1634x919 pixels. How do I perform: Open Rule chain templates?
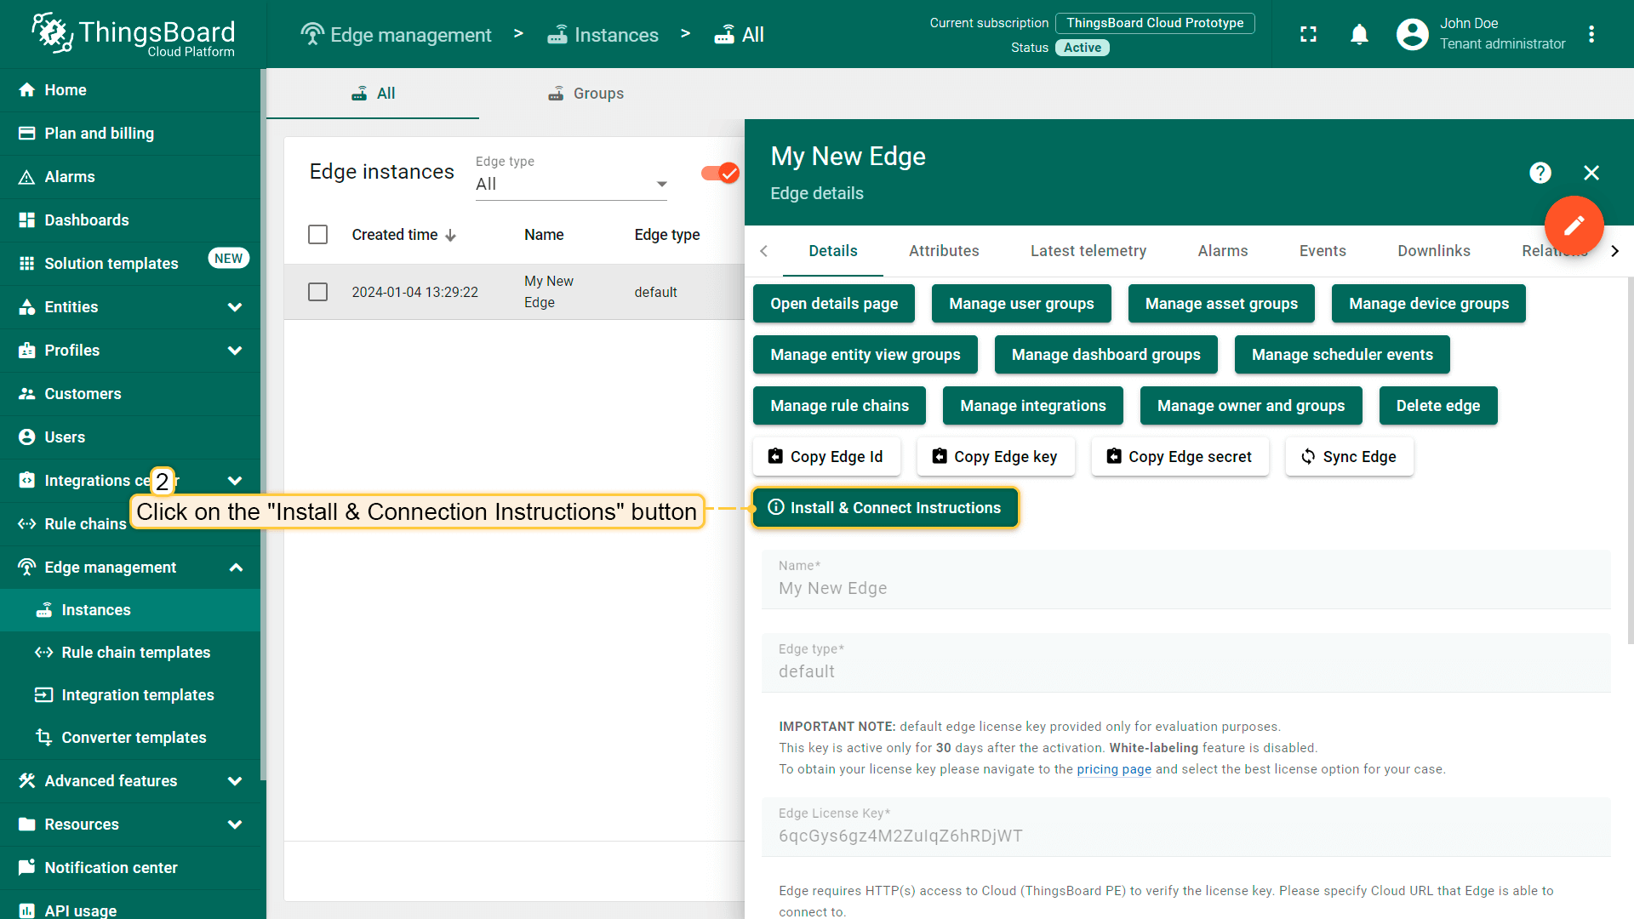coord(129,653)
